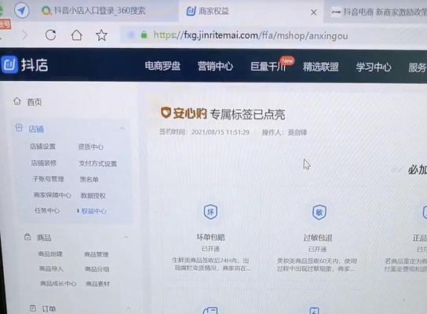This screenshot has height=314, width=427.
Task: Click the forward navigation arrow
Action: (25, 35)
